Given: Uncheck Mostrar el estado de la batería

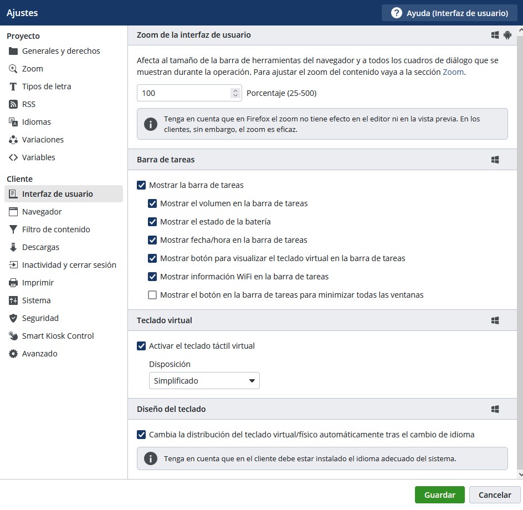Looking at the screenshot, I should pos(152,222).
